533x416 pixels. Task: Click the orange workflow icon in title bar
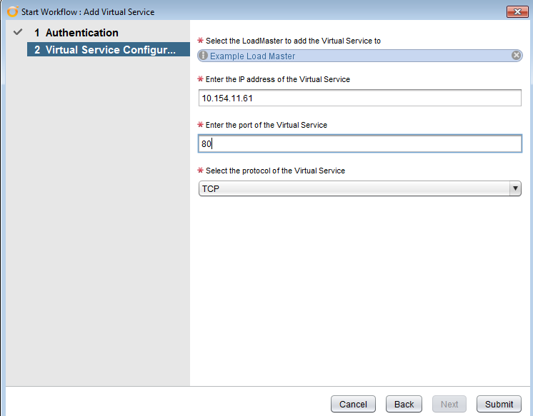(13, 11)
